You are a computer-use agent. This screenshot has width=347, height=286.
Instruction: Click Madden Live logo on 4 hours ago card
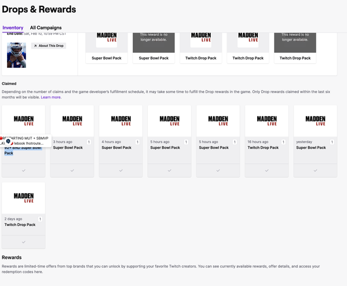(x=121, y=121)
